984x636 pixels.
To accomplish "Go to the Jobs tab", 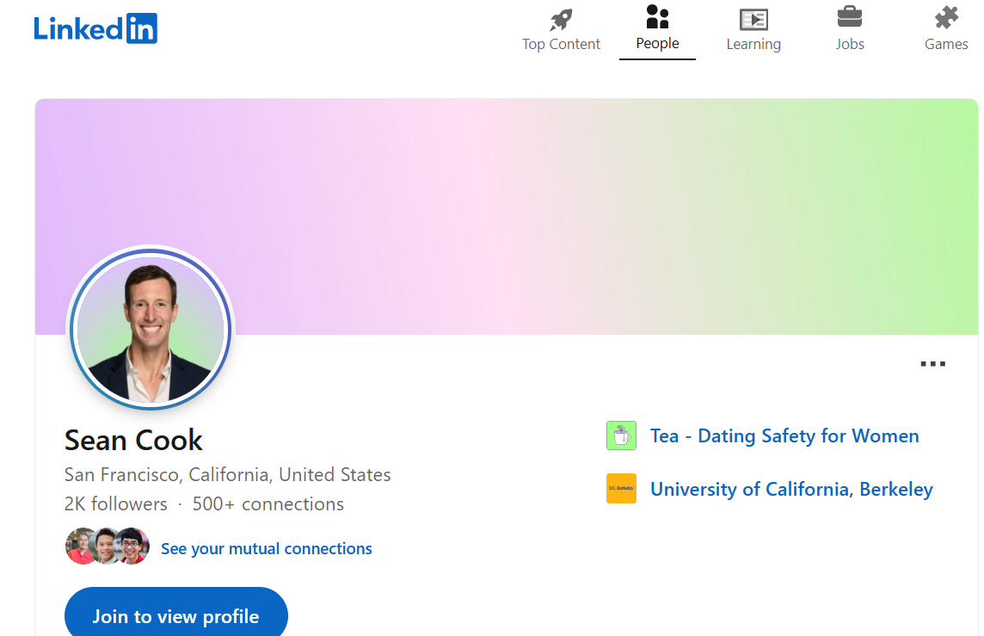I will tap(850, 29).
